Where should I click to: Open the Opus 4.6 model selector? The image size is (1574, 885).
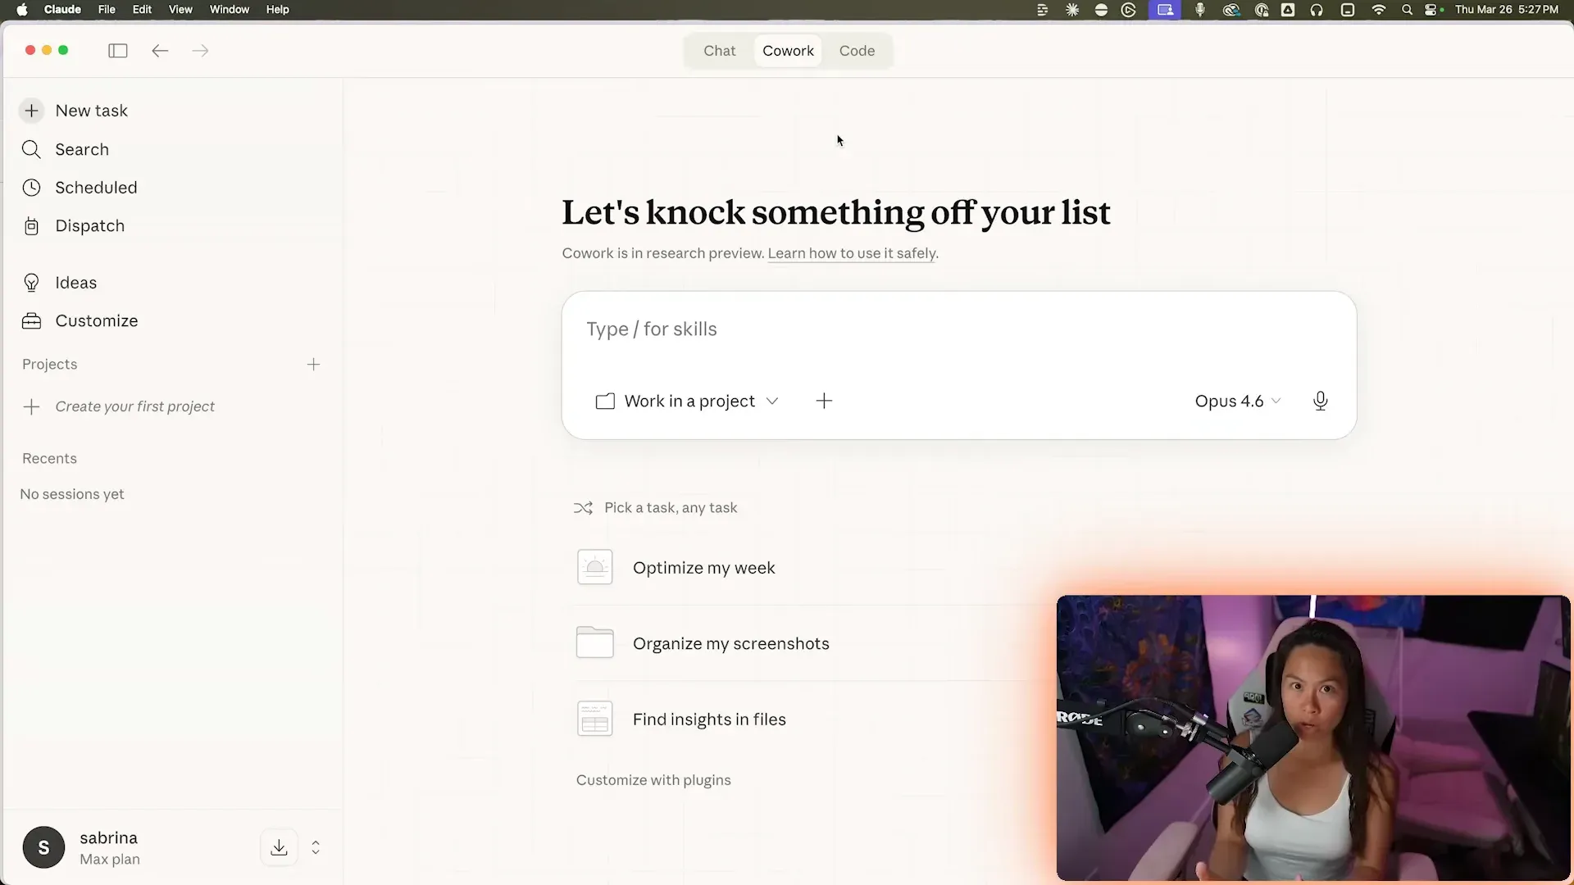click(x=1237, y=401)
